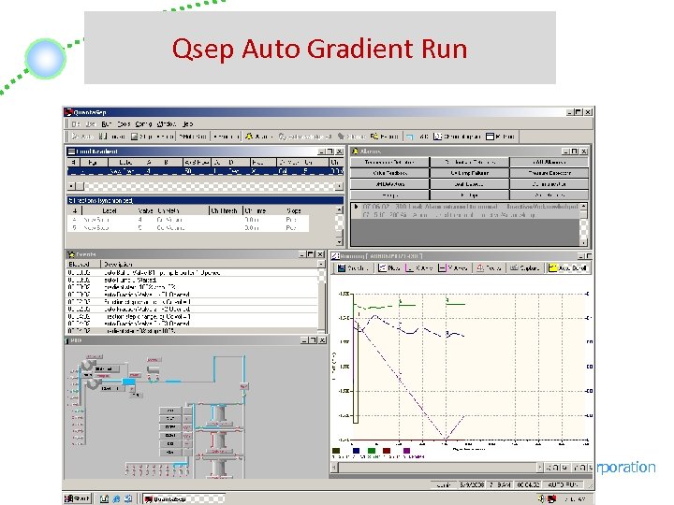Open the Help menu
The image size is (674, 505).
pos(187,124)
